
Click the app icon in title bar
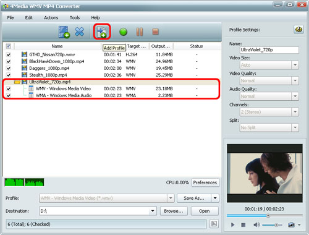[6, 6]
